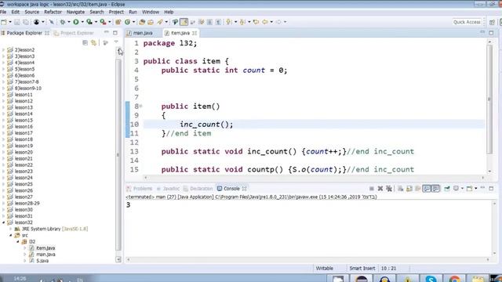The width and height of the screenshot is (502, 282).
Task: Click the External Tools run icon
Action: pos(103,22)
